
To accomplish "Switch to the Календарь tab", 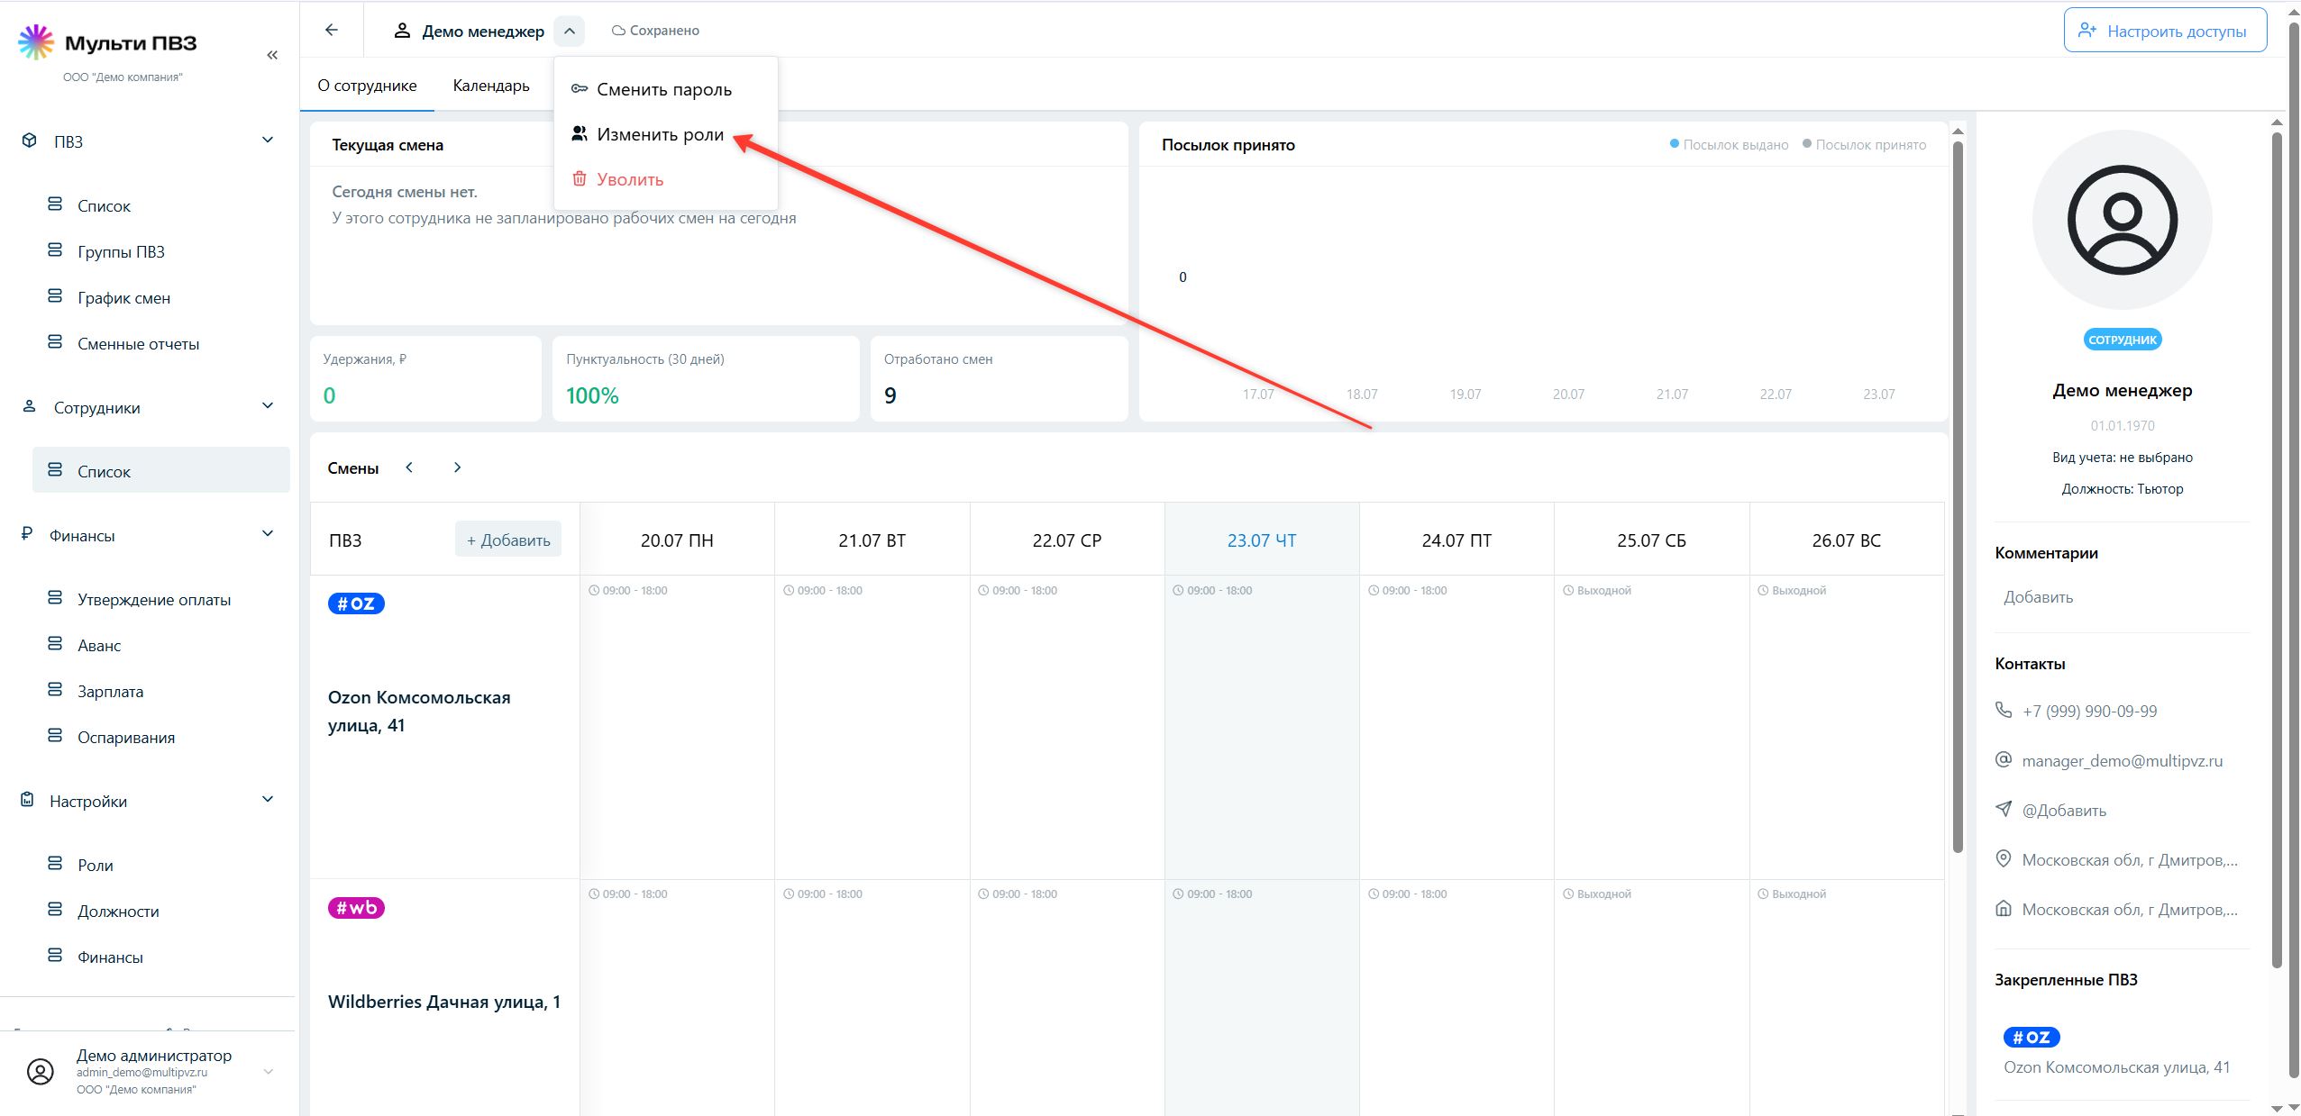I will [x=491, y=86].
